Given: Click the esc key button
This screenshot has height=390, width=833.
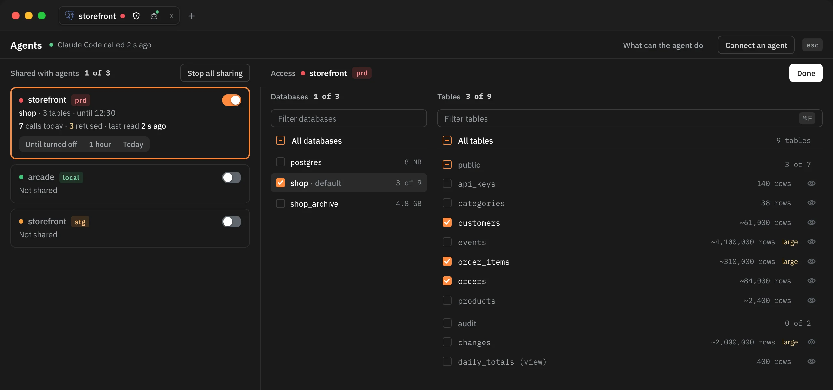Looking at the screenshot, I should tap(812, 45).
